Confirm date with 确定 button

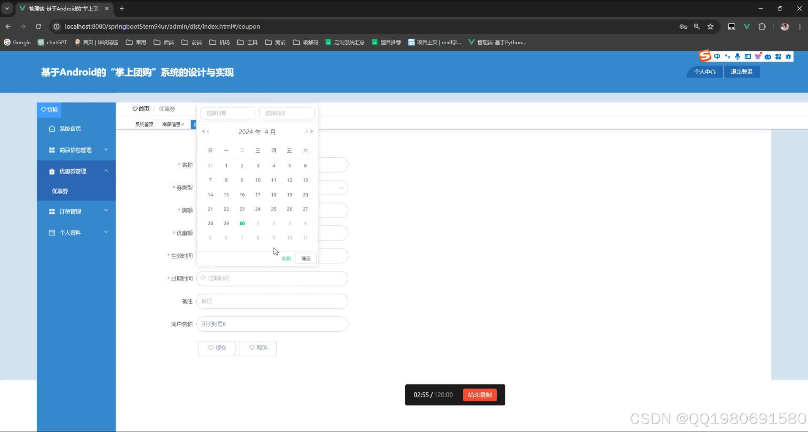pos(306,259)
